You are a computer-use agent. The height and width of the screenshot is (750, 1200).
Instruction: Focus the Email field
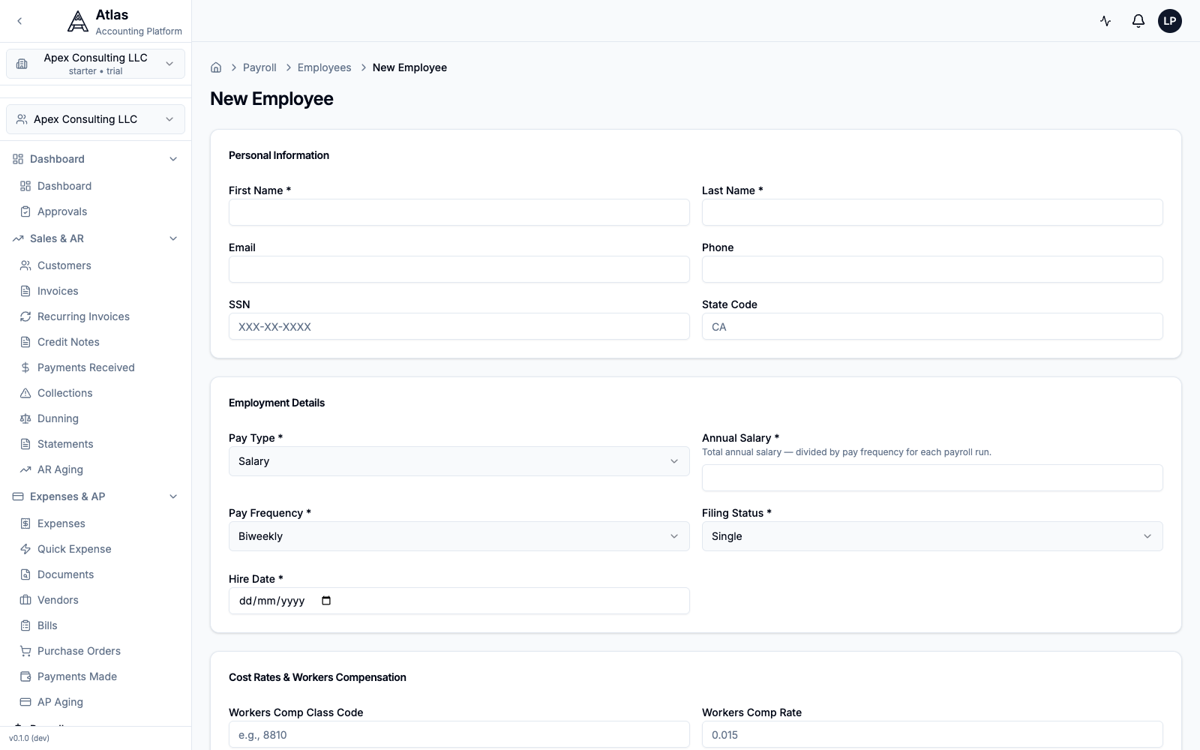click(459, 269)
